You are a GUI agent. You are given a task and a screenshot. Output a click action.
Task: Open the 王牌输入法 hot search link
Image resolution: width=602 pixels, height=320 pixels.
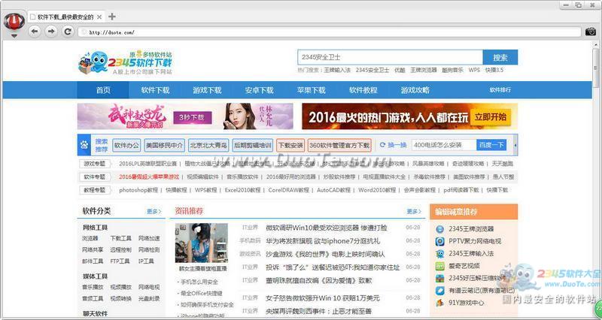(x=337, y=70)
